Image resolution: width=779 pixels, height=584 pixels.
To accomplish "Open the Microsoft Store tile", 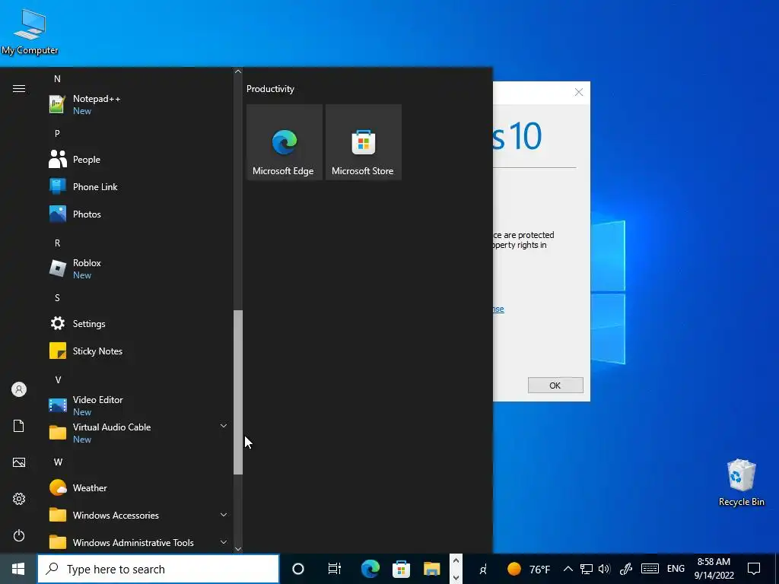I will pyautogui.click(x=363, y=142).
